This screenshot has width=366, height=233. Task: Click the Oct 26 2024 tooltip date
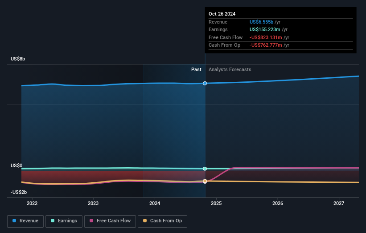(x=222, y=14)
